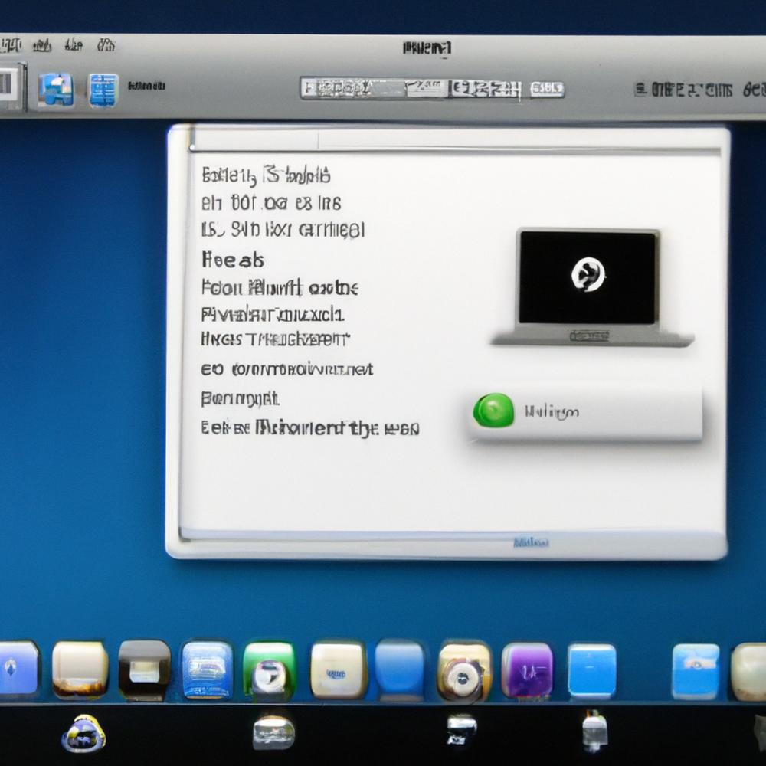This screenshot has width=766, height=766.
Task: Toggle the green round indicator in the dialog
Action: [493, 411]
